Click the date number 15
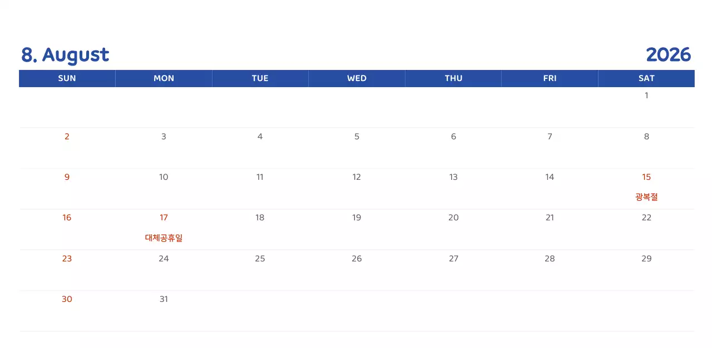 646,177
